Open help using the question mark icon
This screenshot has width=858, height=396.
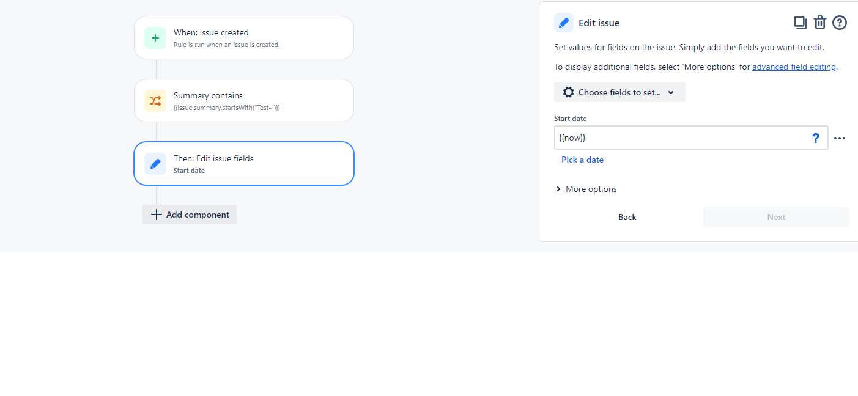click(x=839, y=22)
